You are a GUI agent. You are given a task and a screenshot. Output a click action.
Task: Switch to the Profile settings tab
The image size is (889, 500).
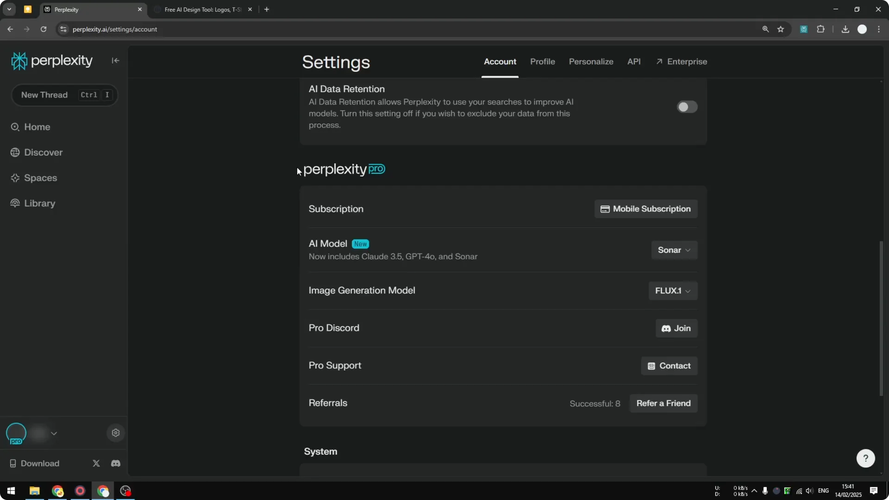click(542, 62)
